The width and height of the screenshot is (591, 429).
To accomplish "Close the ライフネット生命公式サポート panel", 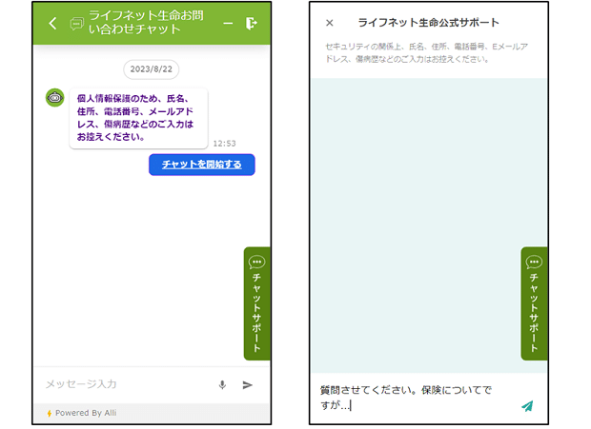I will tap(330, 23).
